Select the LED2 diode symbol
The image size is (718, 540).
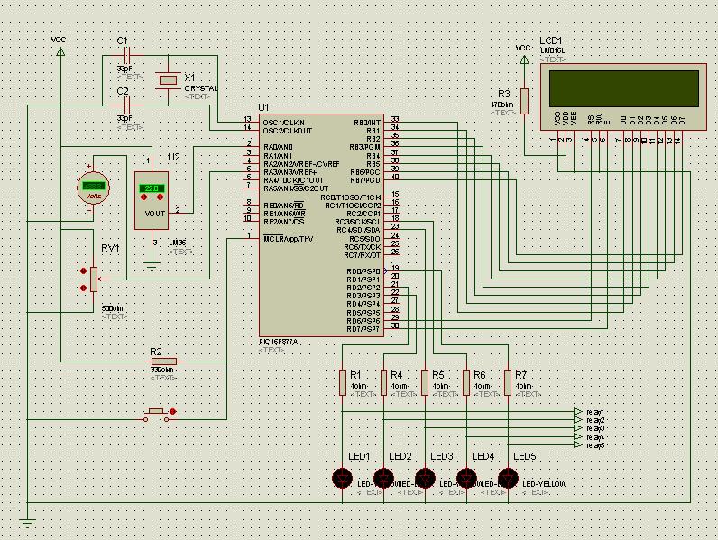coord(383,478)
